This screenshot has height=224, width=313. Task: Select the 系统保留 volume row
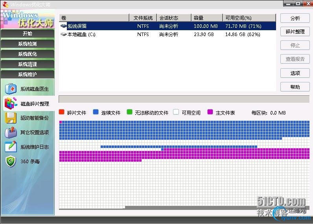(168, 26)
